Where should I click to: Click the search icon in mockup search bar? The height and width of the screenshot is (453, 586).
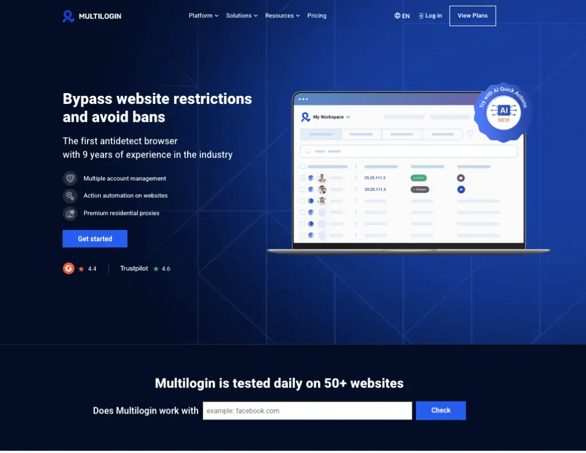pos(307,151)
